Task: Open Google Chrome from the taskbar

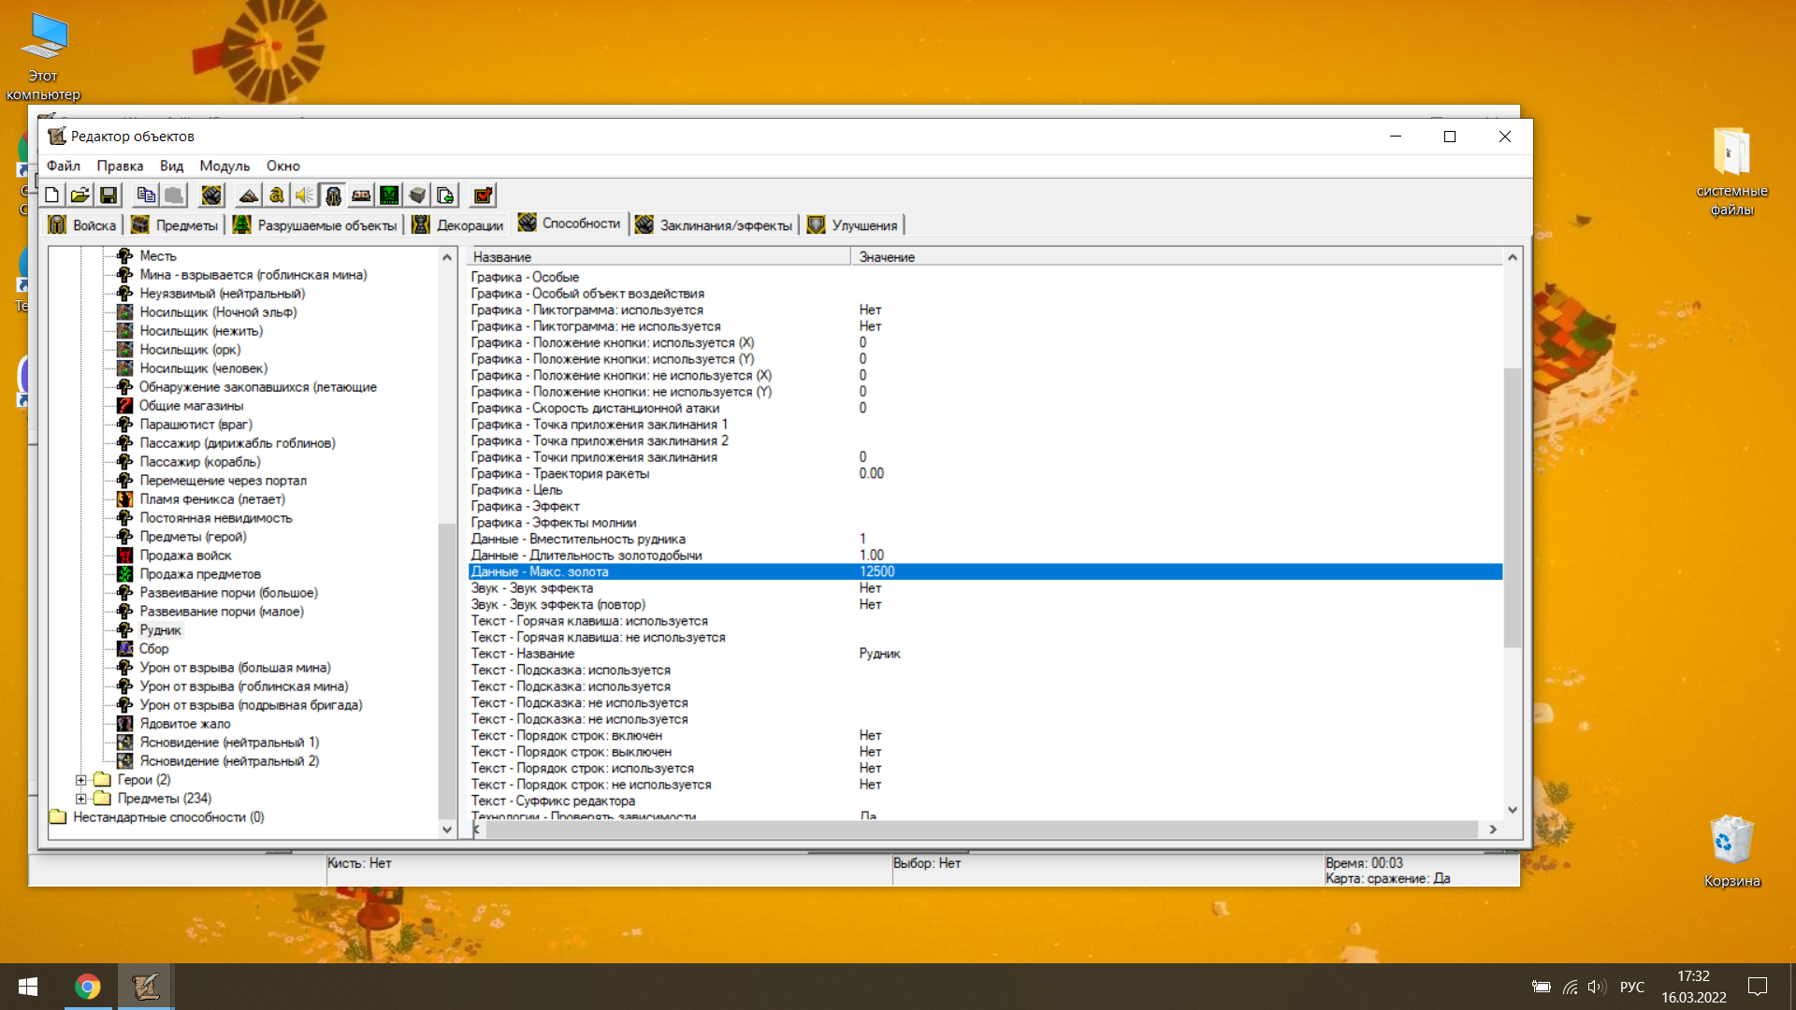Action: pos(88,987)
